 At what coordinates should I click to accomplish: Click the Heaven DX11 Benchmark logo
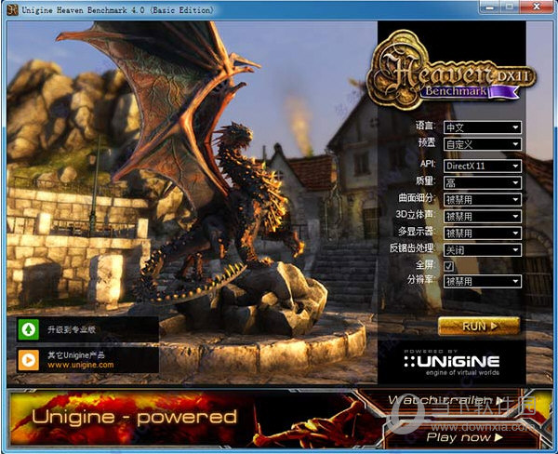coord(451,70)
